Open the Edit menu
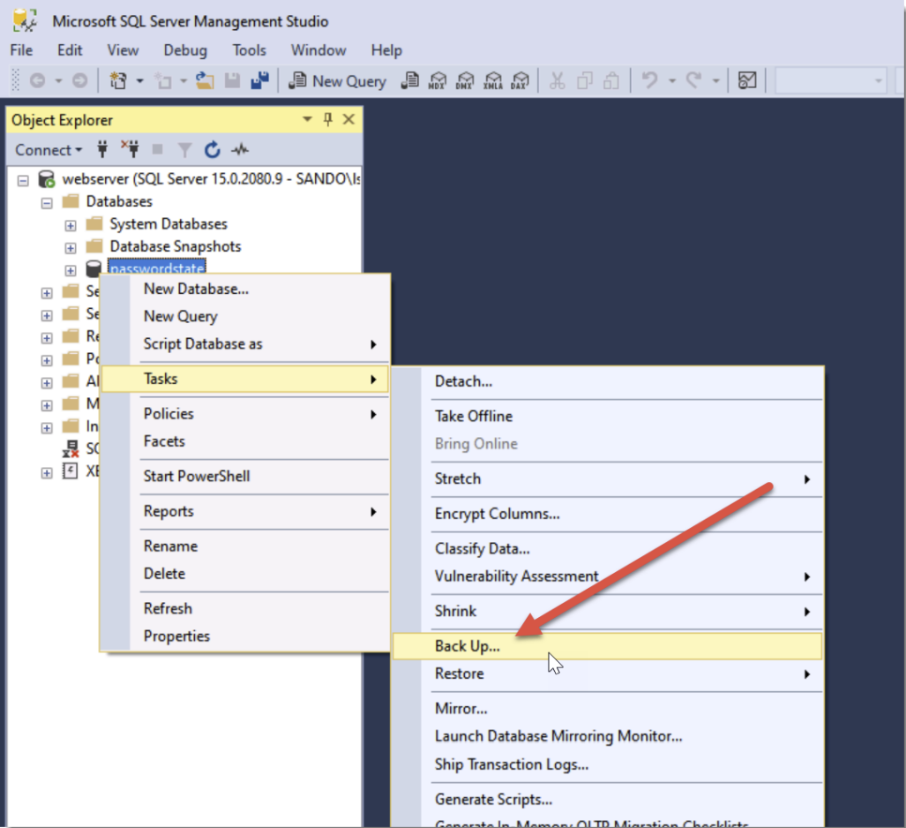906x828 pixels. pos(70,50)
